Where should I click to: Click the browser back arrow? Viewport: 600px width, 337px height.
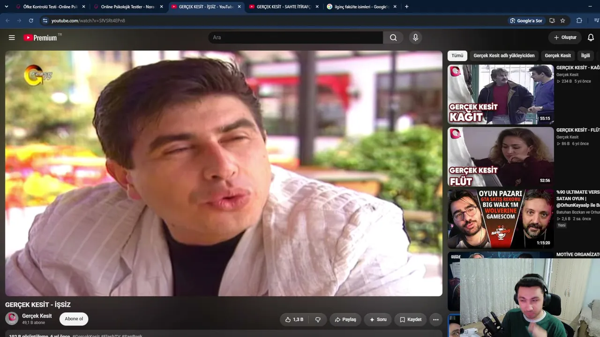[x=7, y=21]
